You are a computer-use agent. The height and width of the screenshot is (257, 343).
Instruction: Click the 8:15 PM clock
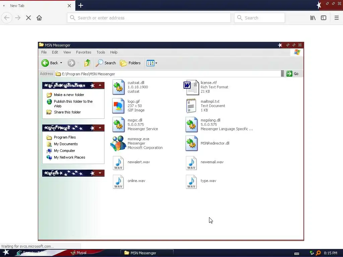click(x=331, y=253)
